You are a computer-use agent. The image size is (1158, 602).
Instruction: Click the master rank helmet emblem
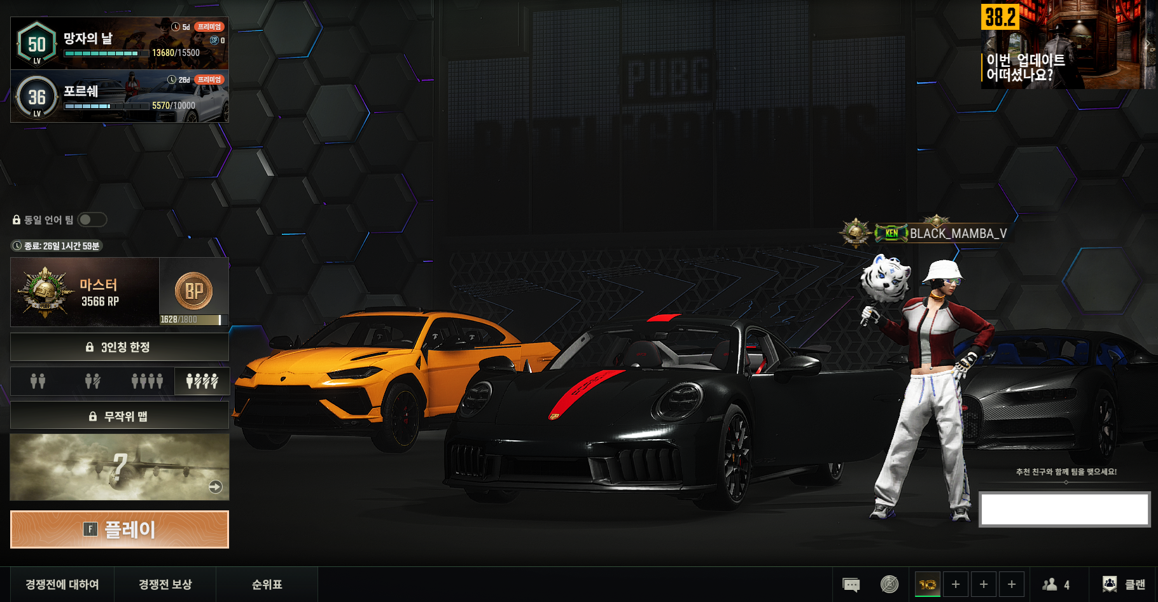click(x=45, y=292)
